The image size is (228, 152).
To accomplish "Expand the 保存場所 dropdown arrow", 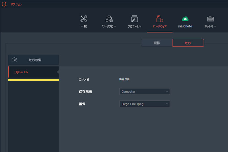I will tap(167, 92).
